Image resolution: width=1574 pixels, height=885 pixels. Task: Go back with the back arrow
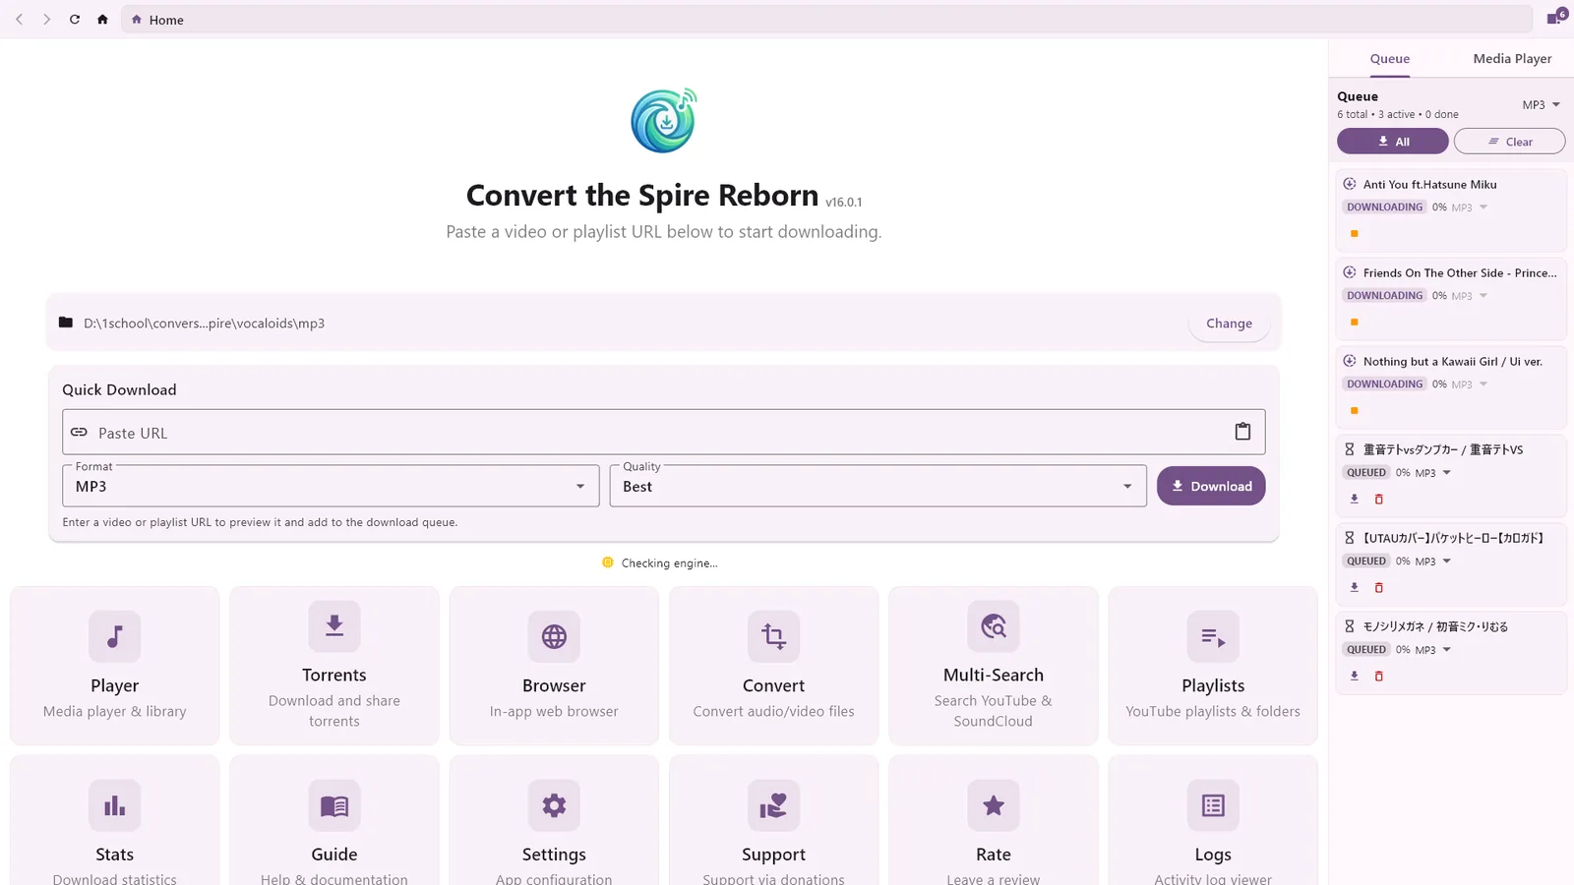(19, 20)
